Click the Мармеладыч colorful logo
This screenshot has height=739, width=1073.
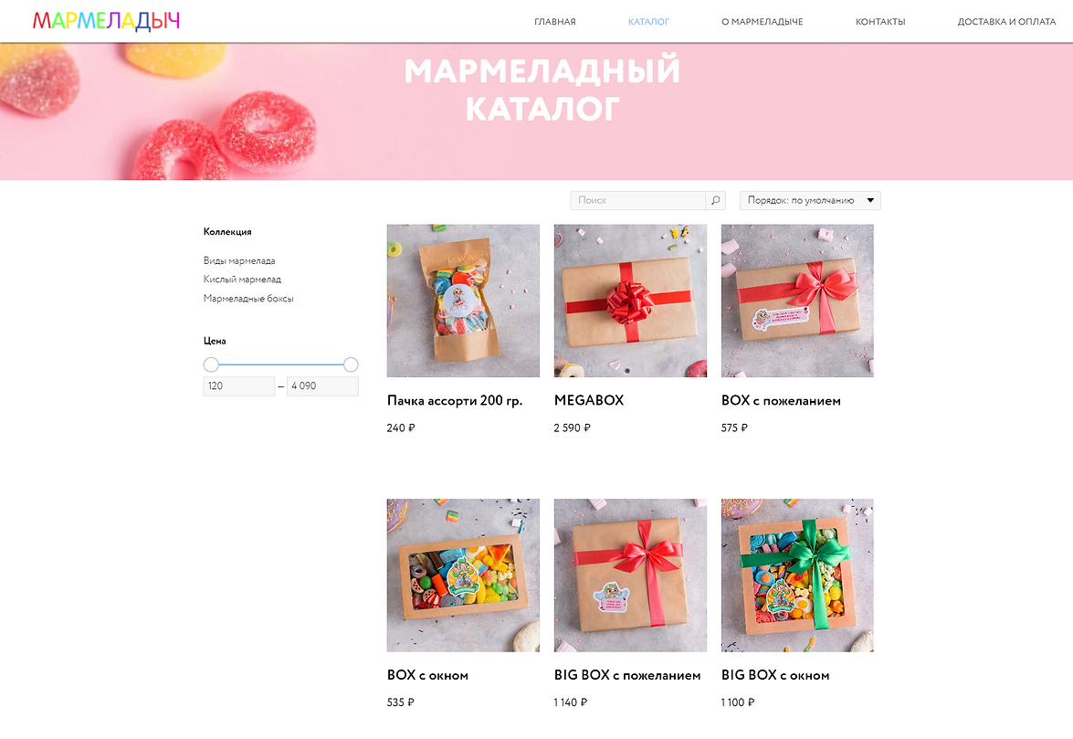point(106,21)
